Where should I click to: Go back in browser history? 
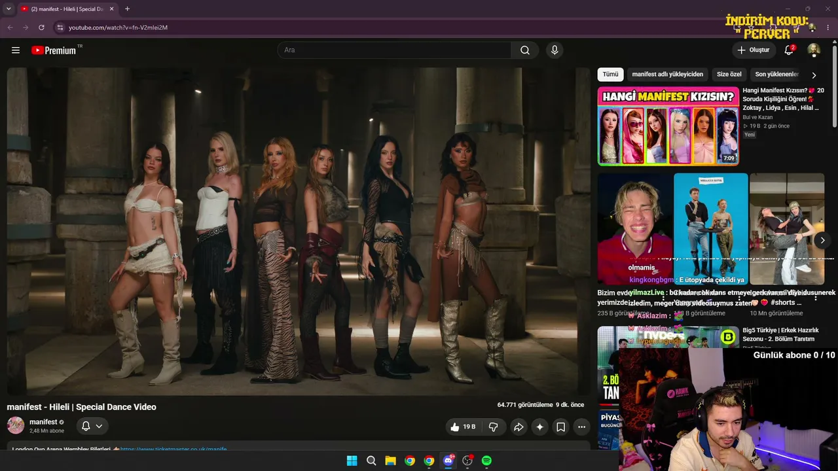10,27
